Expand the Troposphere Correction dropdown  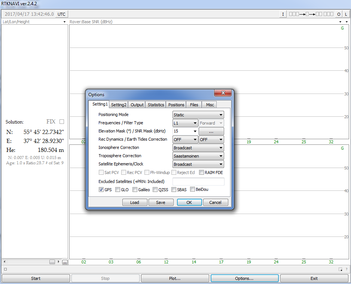point(198,156)
